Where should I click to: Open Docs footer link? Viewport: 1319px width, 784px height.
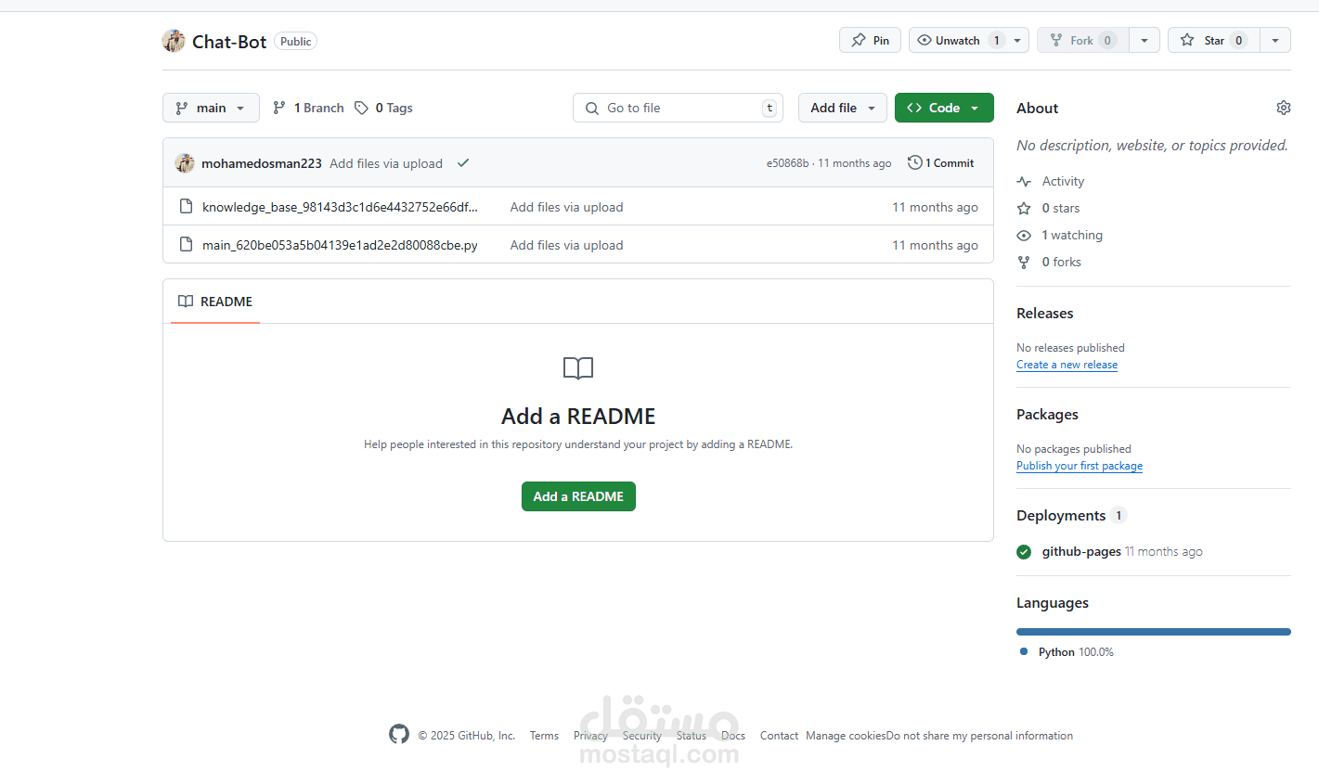click(733, 736)
